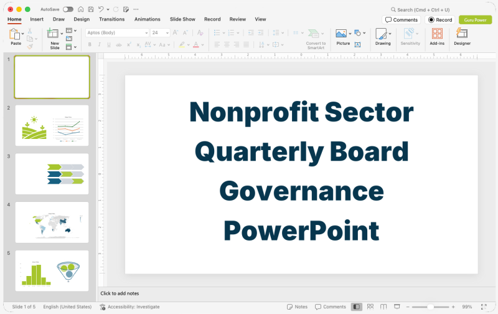
Task: Expand the New Slide layout arrow
Action: point(62,34)
